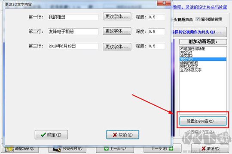The image size is (232, 154).
Task: Confirm with the 确定(T) button
Action: [x=51, y=135]
